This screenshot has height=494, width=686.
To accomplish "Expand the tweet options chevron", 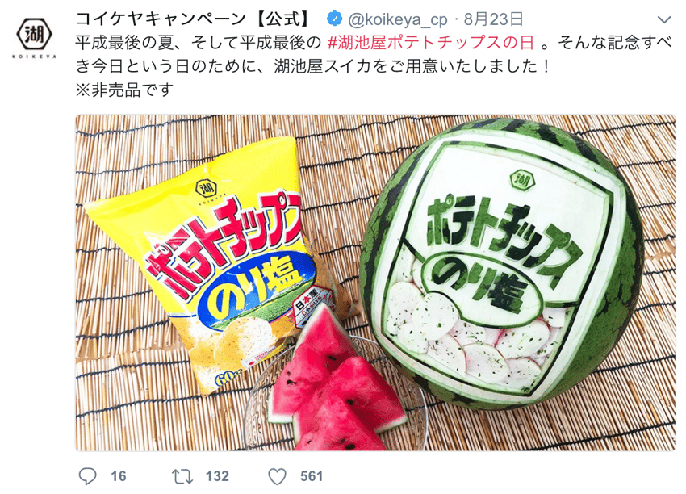I will coord(664,19).
